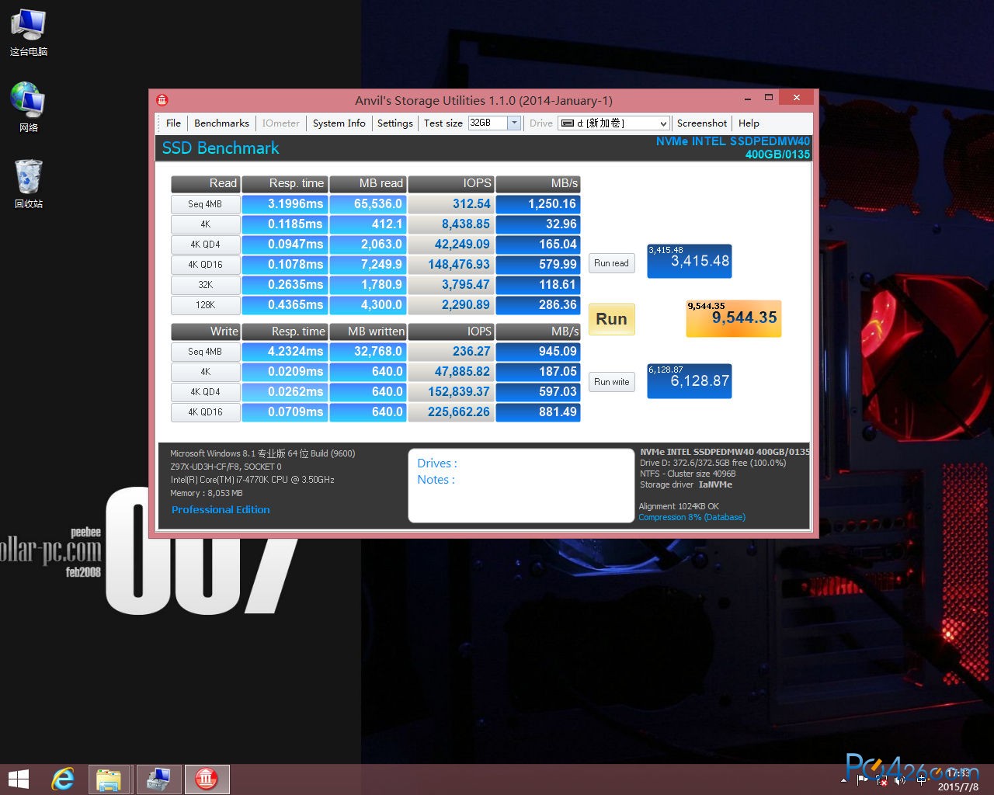This screenshot has width=994, height=795.
Task: Click the Read column header
Action: [x=205, y=184]
